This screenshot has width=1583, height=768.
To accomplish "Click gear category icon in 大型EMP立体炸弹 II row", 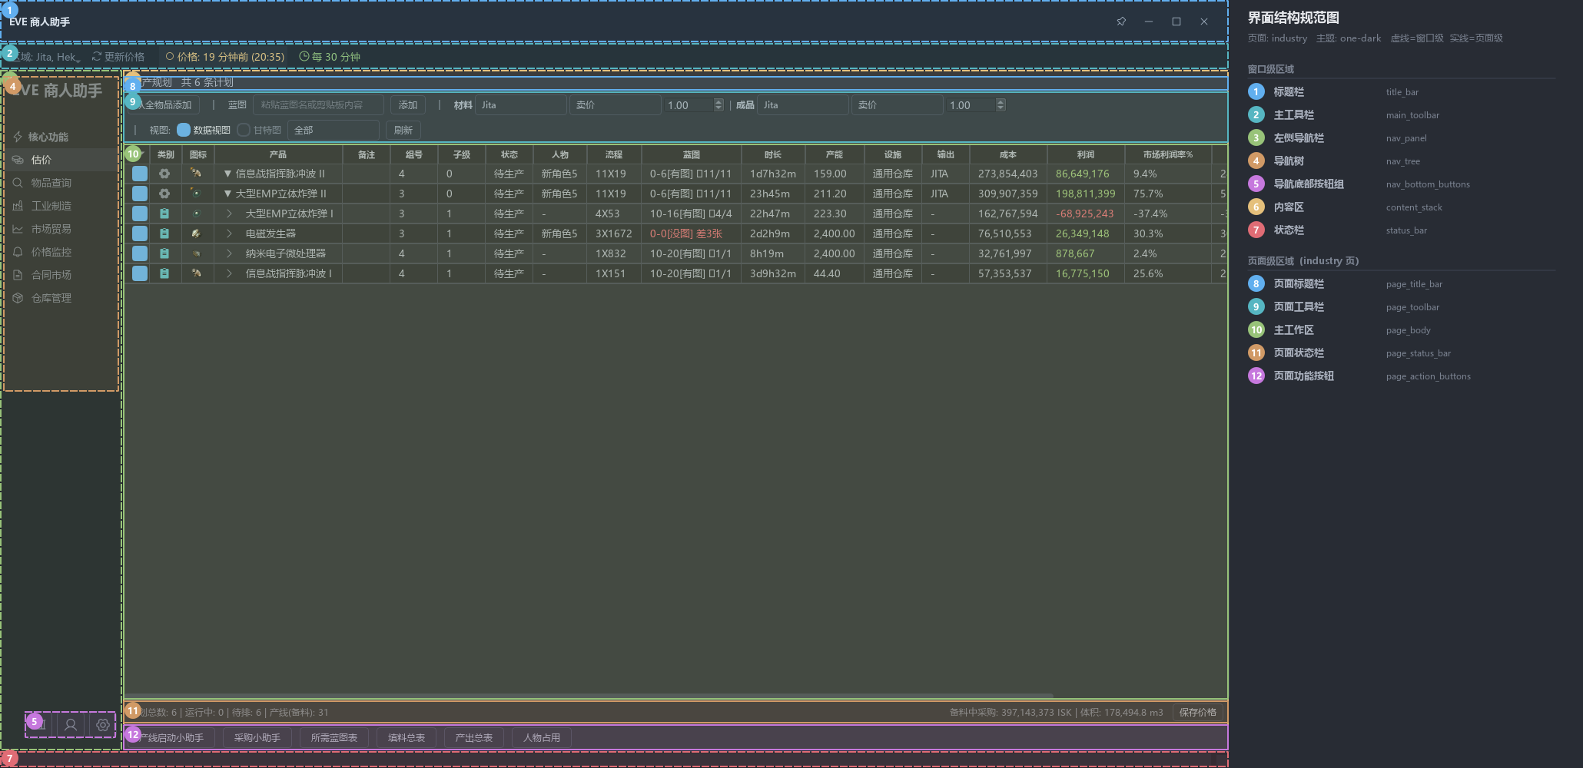I will (164, 194).
